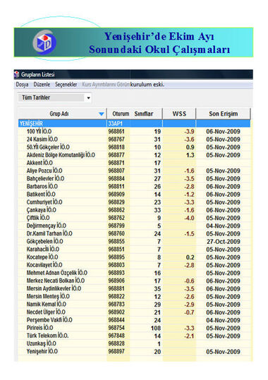
Task: Open the Seçenekler menu
Action: click(66, 85)
